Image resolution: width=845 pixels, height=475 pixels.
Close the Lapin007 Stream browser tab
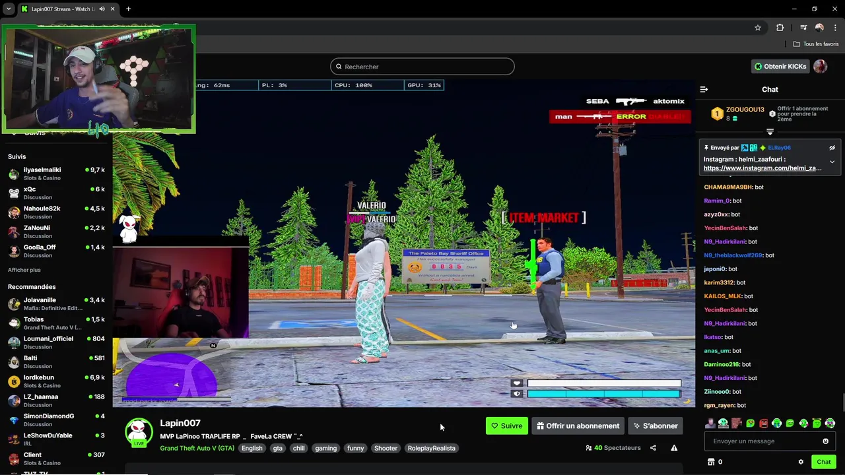(113, 9)
